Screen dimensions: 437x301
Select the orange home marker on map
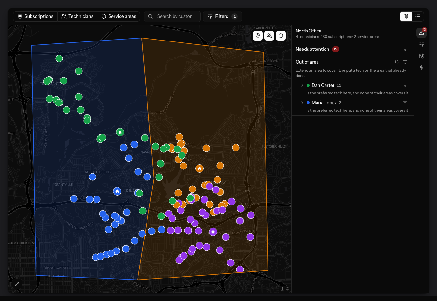tap(200, 169)
